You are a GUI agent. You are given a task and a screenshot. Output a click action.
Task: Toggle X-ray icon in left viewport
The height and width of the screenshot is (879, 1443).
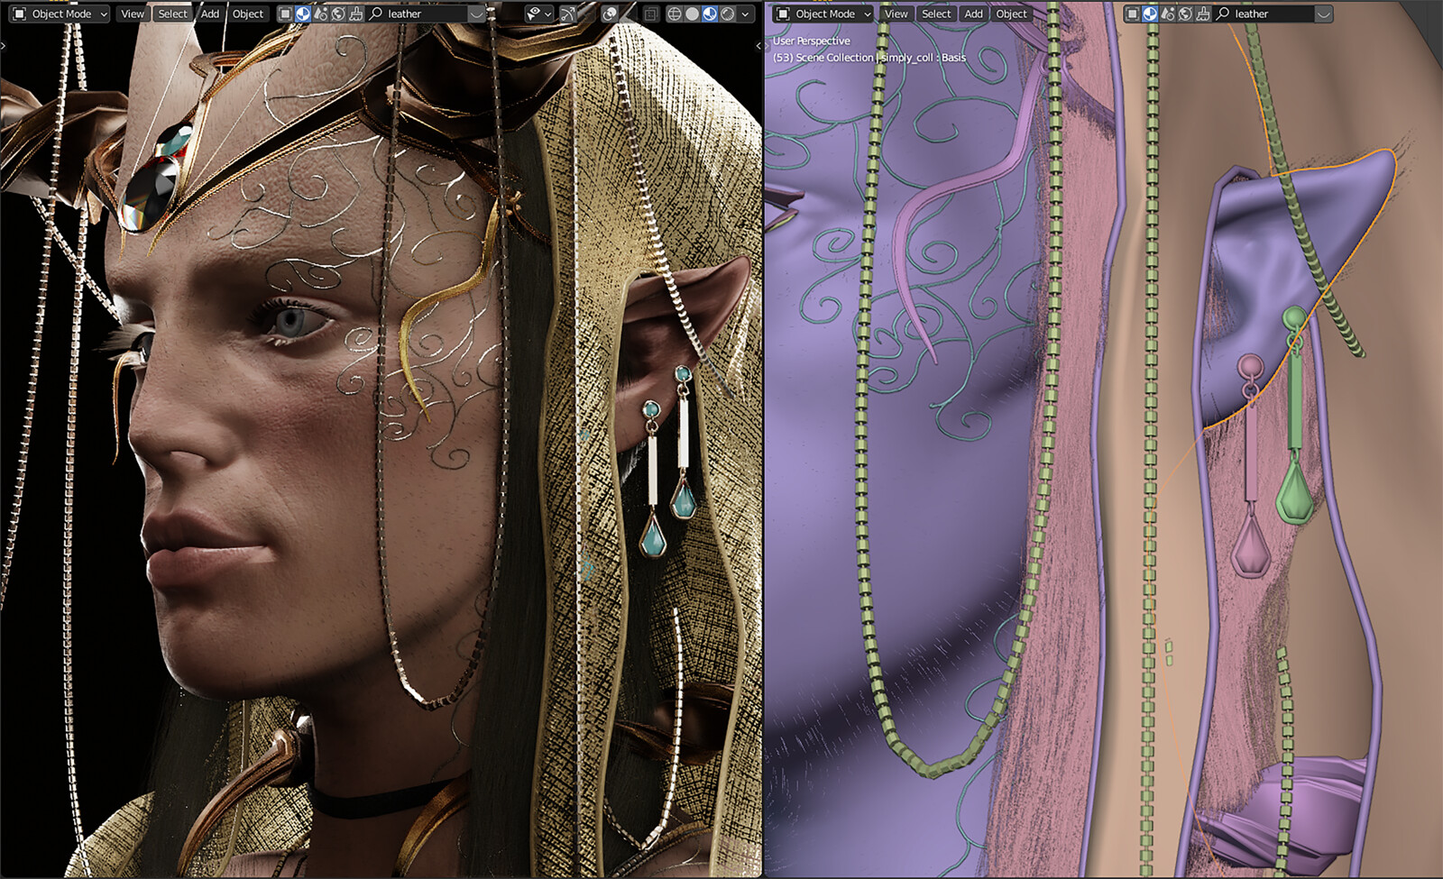651,14
